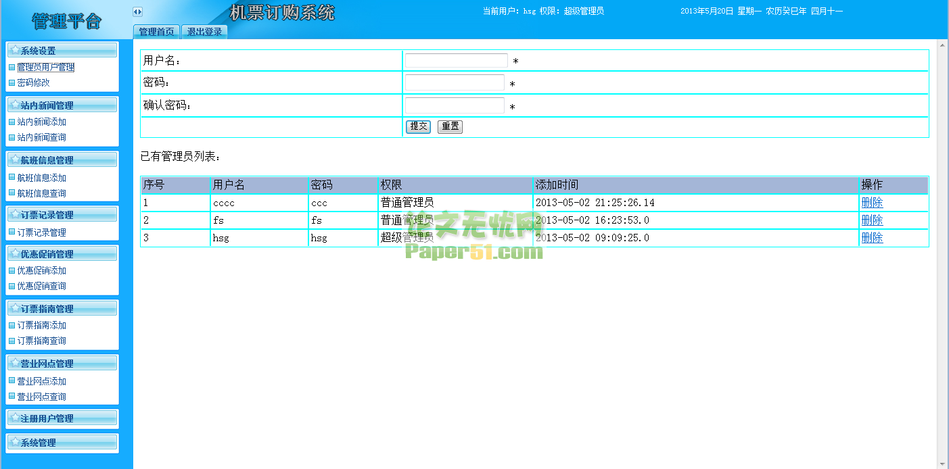Screen dimensions: 949x469
Task: Expand the 航班信息管理 section header
Action: (62, 159)
